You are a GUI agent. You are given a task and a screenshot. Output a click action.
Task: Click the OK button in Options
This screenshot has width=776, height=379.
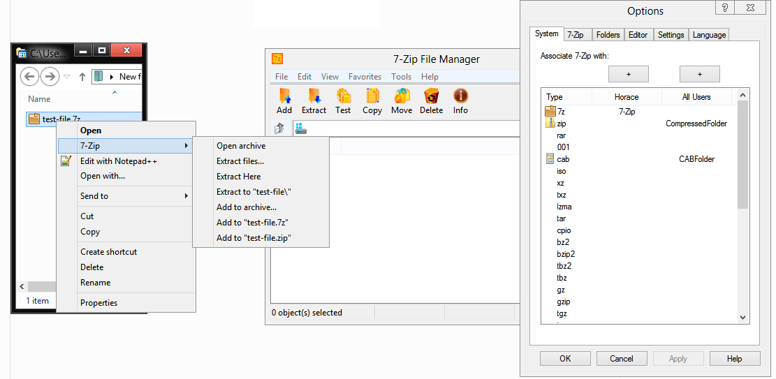pyautogui.click(x=565, y=359)
